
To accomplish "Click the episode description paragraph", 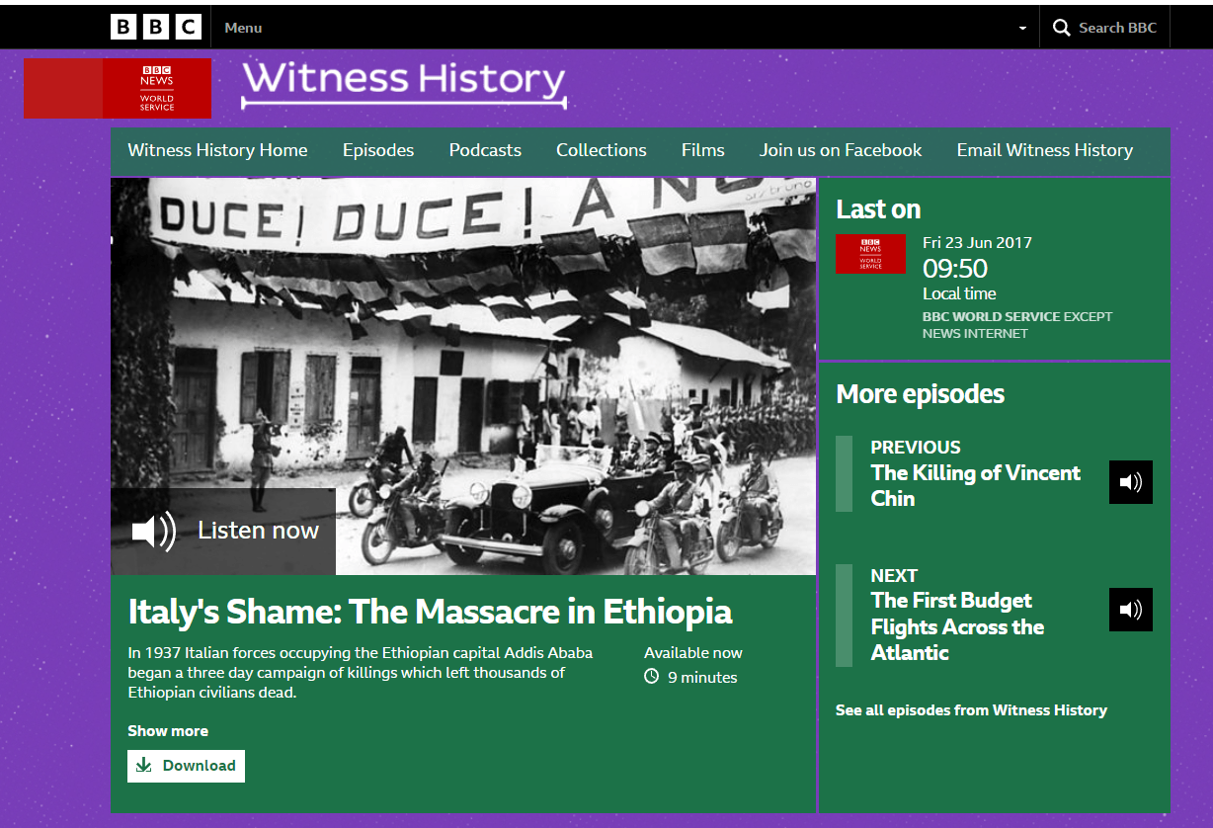I will coord(361,673).
